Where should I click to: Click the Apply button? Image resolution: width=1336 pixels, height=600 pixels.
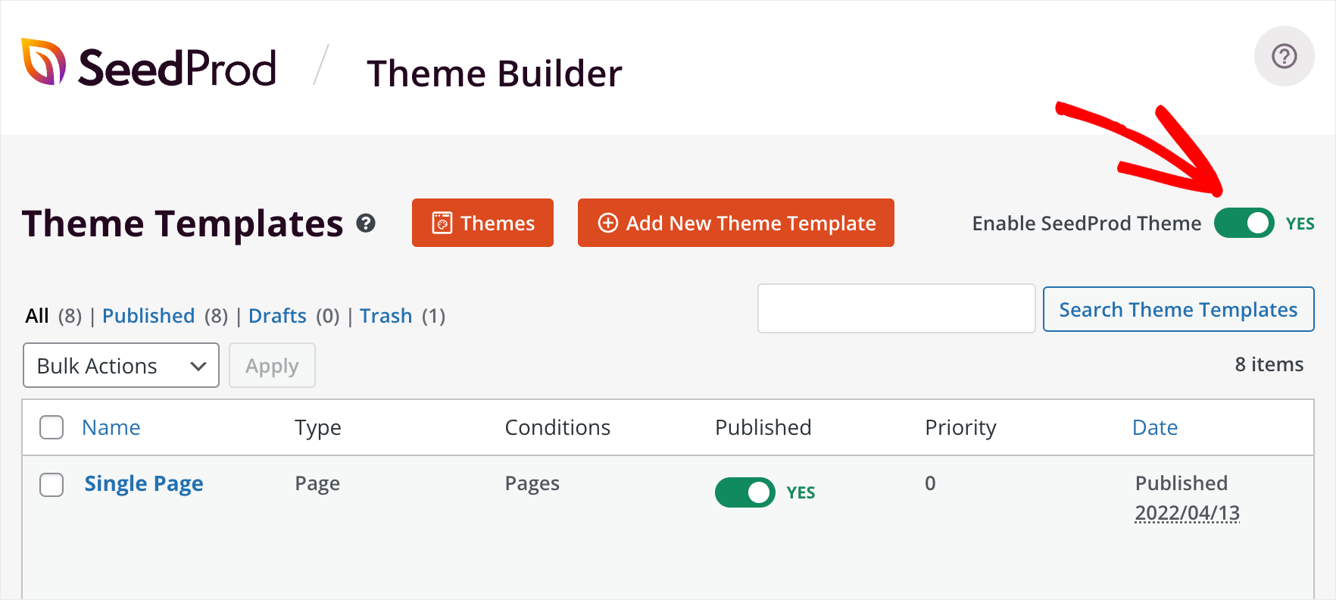pyautogui.click(x=272, y=365)
